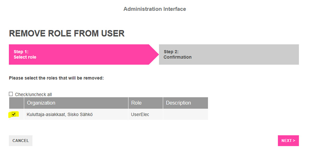
Task: Click the pink arrow tip of Step 1
Action: point(154,54)
